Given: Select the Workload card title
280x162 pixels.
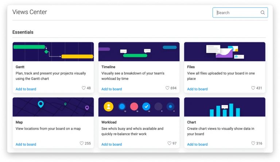Looking at the screenshot, I should (x=109, y=122).
